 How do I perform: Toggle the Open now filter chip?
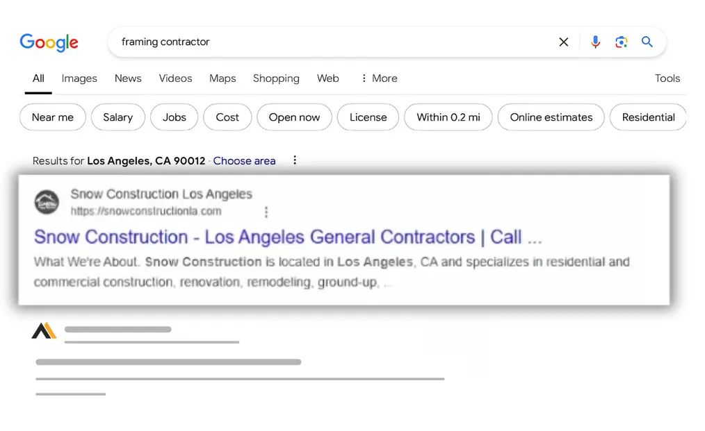295,117
